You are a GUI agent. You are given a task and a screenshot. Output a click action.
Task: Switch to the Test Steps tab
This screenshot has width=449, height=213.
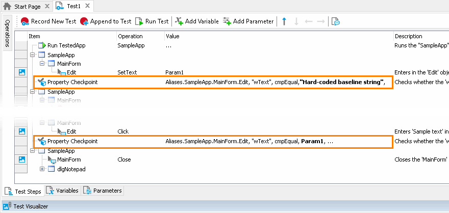[x=23, y=191]
